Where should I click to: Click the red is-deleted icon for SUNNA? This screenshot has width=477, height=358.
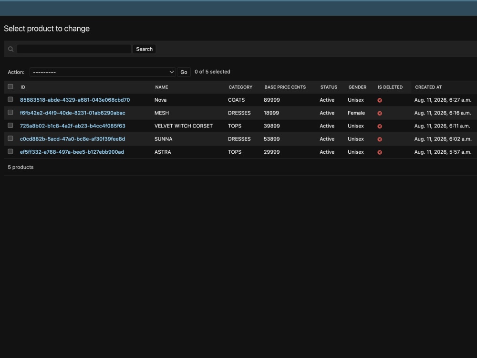tap(380, 139)
